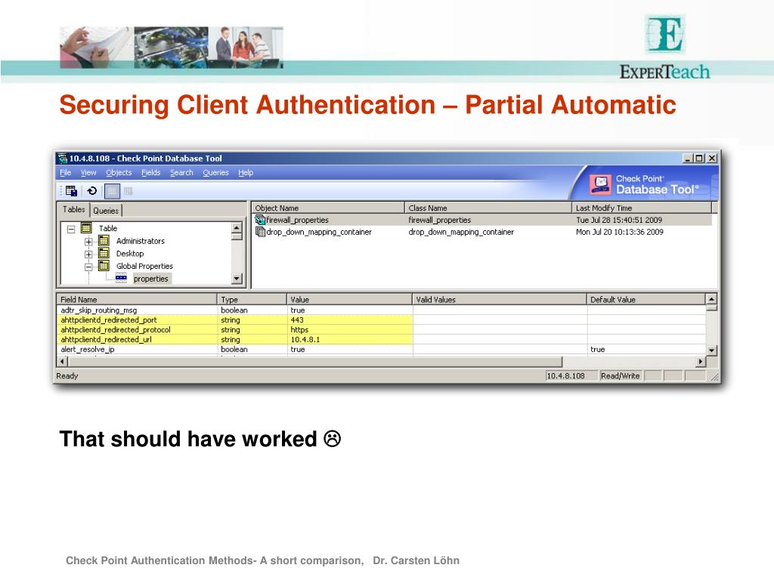This screenshot has width=774, height=580.
Task: Click the properties node icon
Action: [121, 279]
